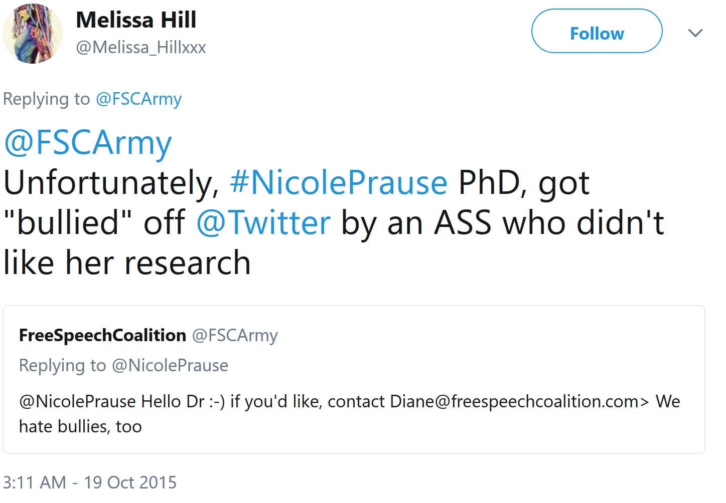The image size is (726, 503).
Task: Click the @NicolePrause mention starting the quoted text
Action: tap(77, 402)
